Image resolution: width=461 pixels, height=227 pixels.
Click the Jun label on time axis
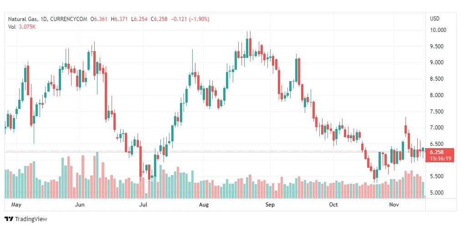pos(80,205)
